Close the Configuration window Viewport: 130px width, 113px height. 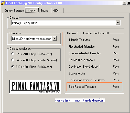point(129,3)
